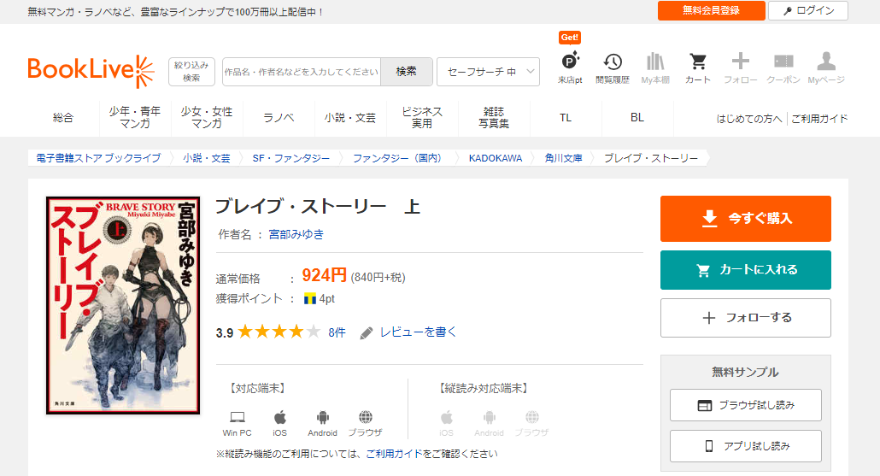
Task: Click ブラウザ試し読み button
Action: tap(745, 405)
